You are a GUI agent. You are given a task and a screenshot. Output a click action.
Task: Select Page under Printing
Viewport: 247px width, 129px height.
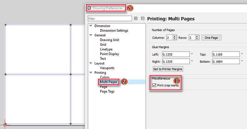(103, 87)
